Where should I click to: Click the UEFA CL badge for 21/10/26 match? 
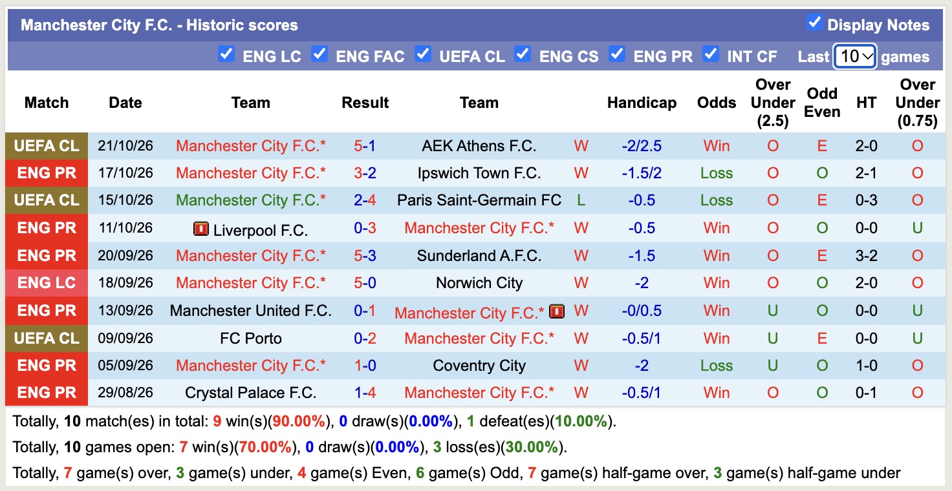[x=47, y=146]
